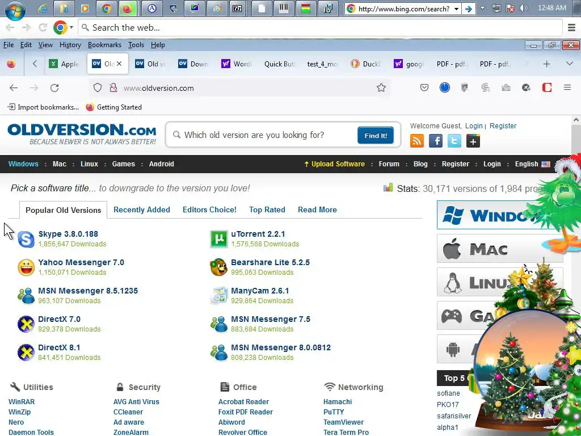This screenshot has height=436, width=581.
Task: Click the red C extension icon
Action: click(547, 87)
